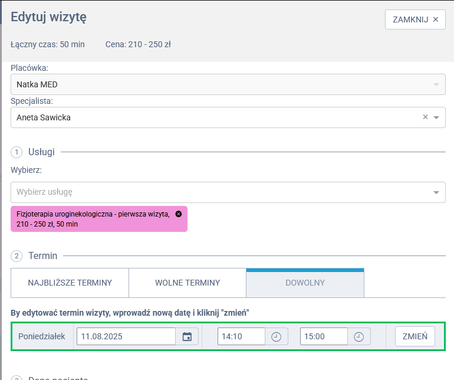Remove the Fizjoterapia uroginekologiczna service tag

coord(179,214)
